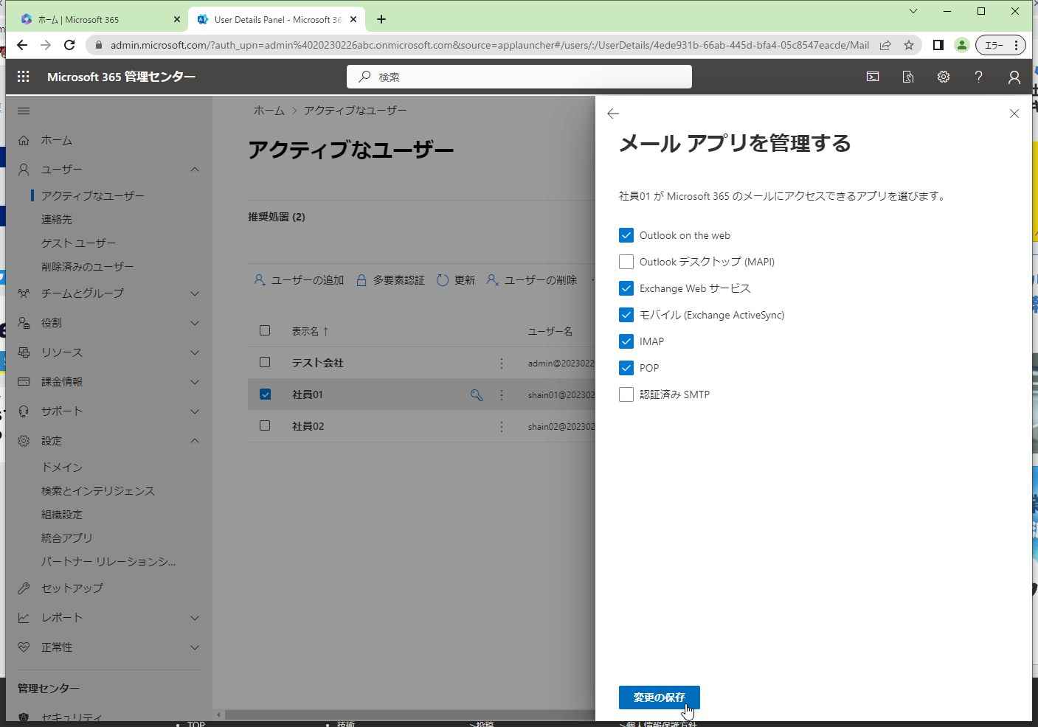Check 認証済み SMTP checkbox
Screen dimensions: 1038x727
(626, 394)
